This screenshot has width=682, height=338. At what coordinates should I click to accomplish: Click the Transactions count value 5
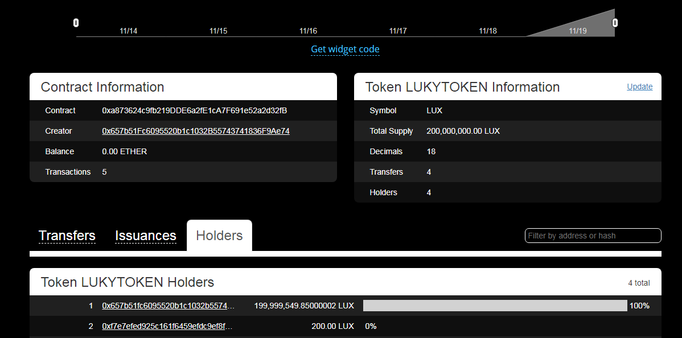(104, 172)
